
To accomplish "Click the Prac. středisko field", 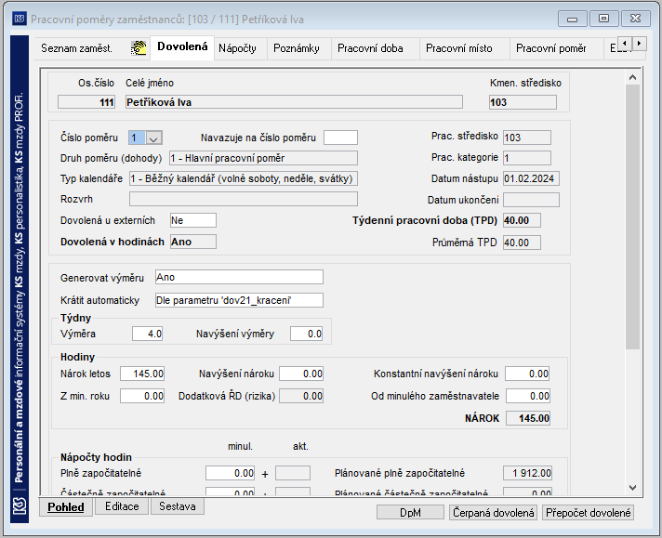I will pos(527,138).
